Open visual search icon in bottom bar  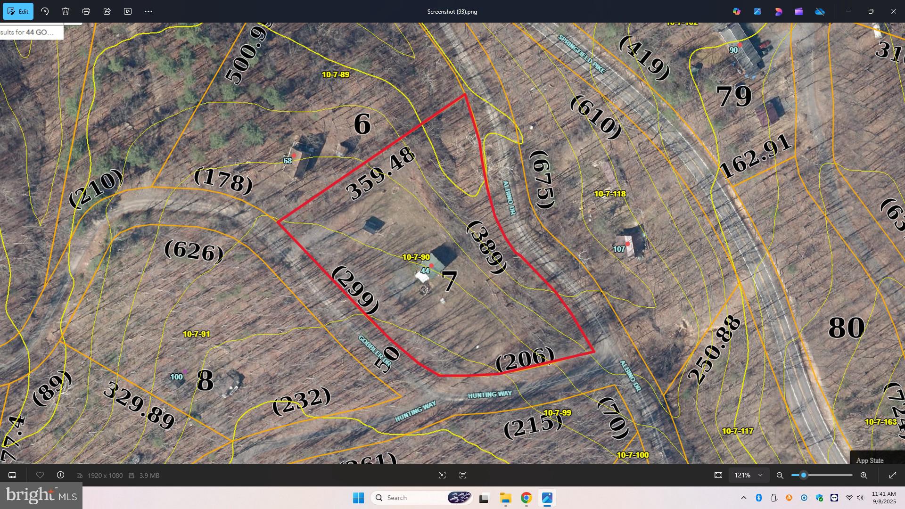tap(442, 475)
